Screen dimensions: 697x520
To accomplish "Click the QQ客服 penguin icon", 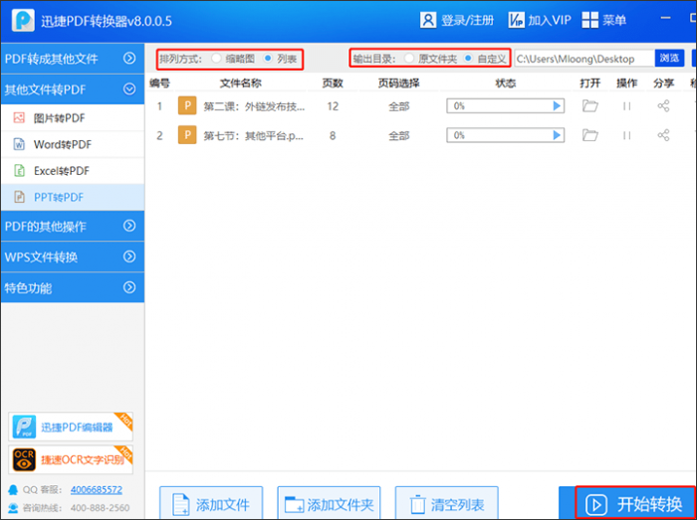I will [x=14, y=490].
